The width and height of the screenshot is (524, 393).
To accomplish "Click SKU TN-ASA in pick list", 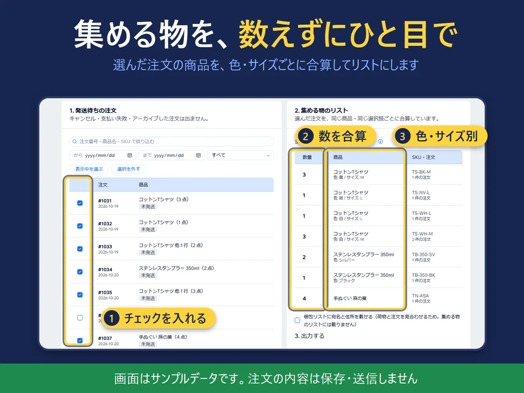I will [x=421, y=296].
